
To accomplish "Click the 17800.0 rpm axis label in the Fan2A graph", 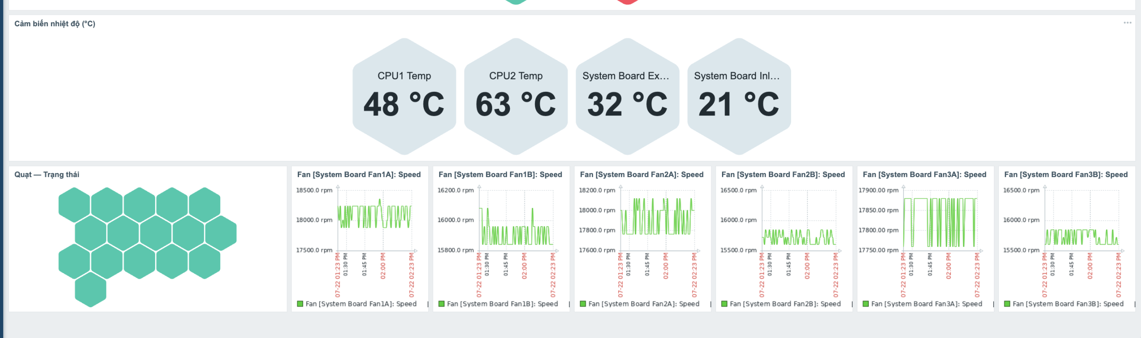I will click(597, 230).
